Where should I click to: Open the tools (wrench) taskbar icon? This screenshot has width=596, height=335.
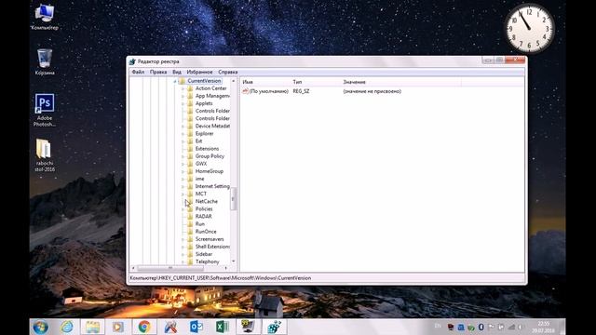(x=170, y=327)
